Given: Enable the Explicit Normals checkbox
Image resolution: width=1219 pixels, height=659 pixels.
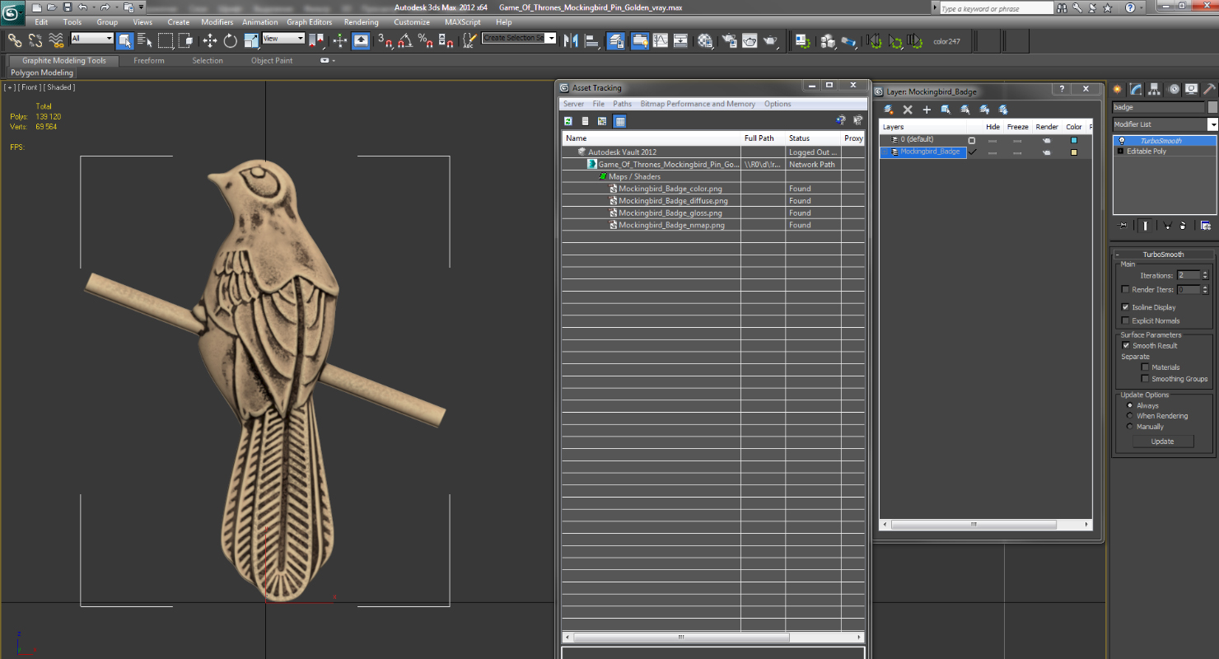Looking at the screenshot, I should tap(1125, 320).
